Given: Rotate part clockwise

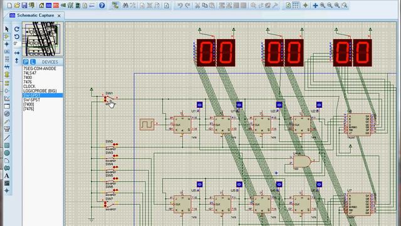Looking at the screenshot, I should 17,29.
